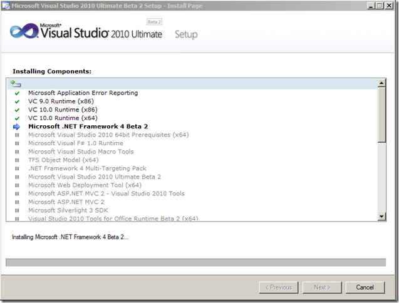Image resolution: width=399 pixels, height=303 pixels.
Task: Select Microsoft .NET Framework 4 Beta 2 list row
Action: (88, 126)
